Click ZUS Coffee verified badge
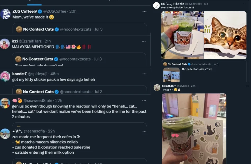The height and width of the screenshot is (164, 251). pyautogui.click(x=40, y=11)
